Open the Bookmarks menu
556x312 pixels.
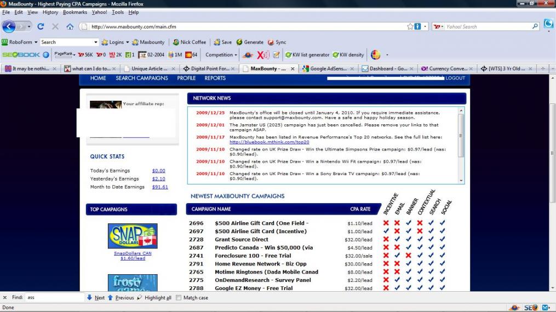[74, 12]
